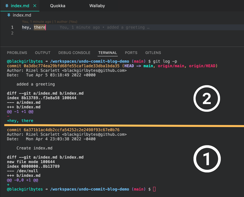
Task: Click the GitLens '1 author (You)' code lens
Action: pyautogui.click(x=66, y=22)
